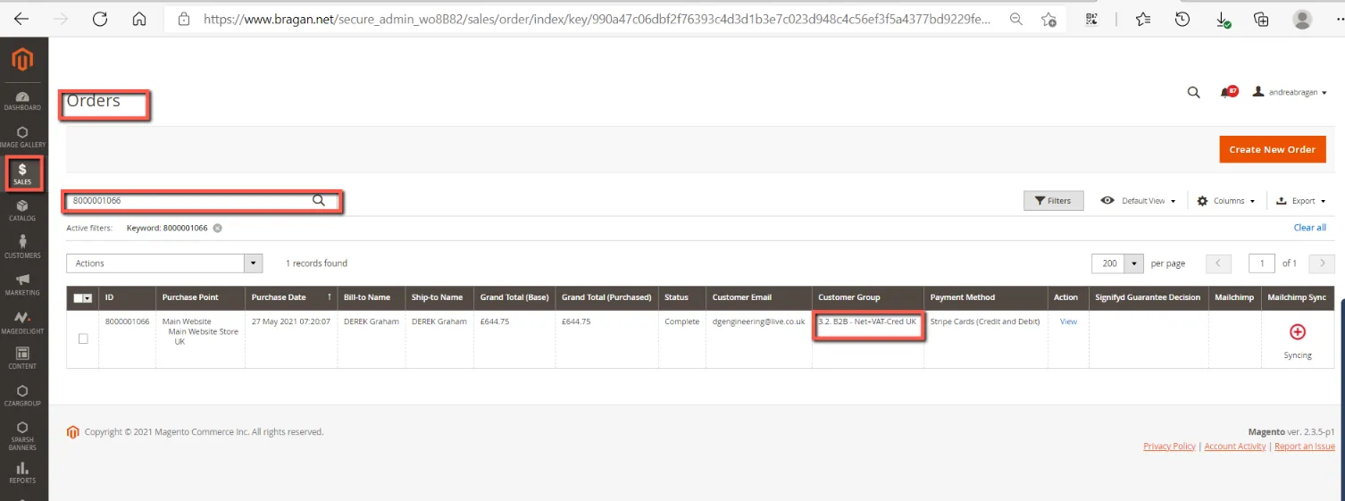The image size is (1345, 501).
Task: Go back in the browser
Action: point(21,19)
